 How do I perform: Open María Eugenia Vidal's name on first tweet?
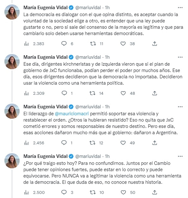pyautogui.click(x=45, y=8)
